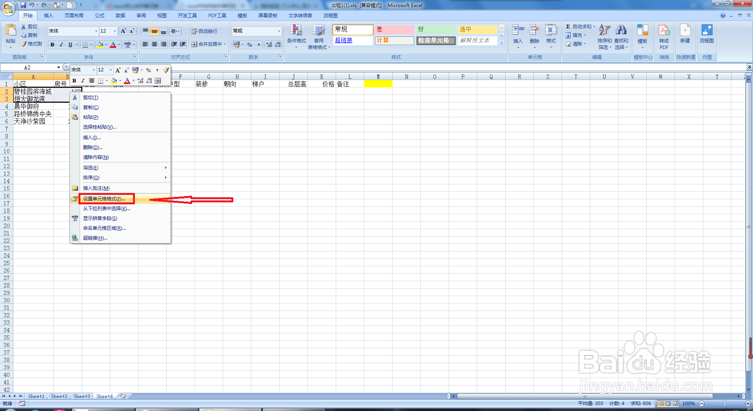753x411 pixels.
Task: Open the ribbon font name (宋体) dropdown
Action: tap(96, 31)
